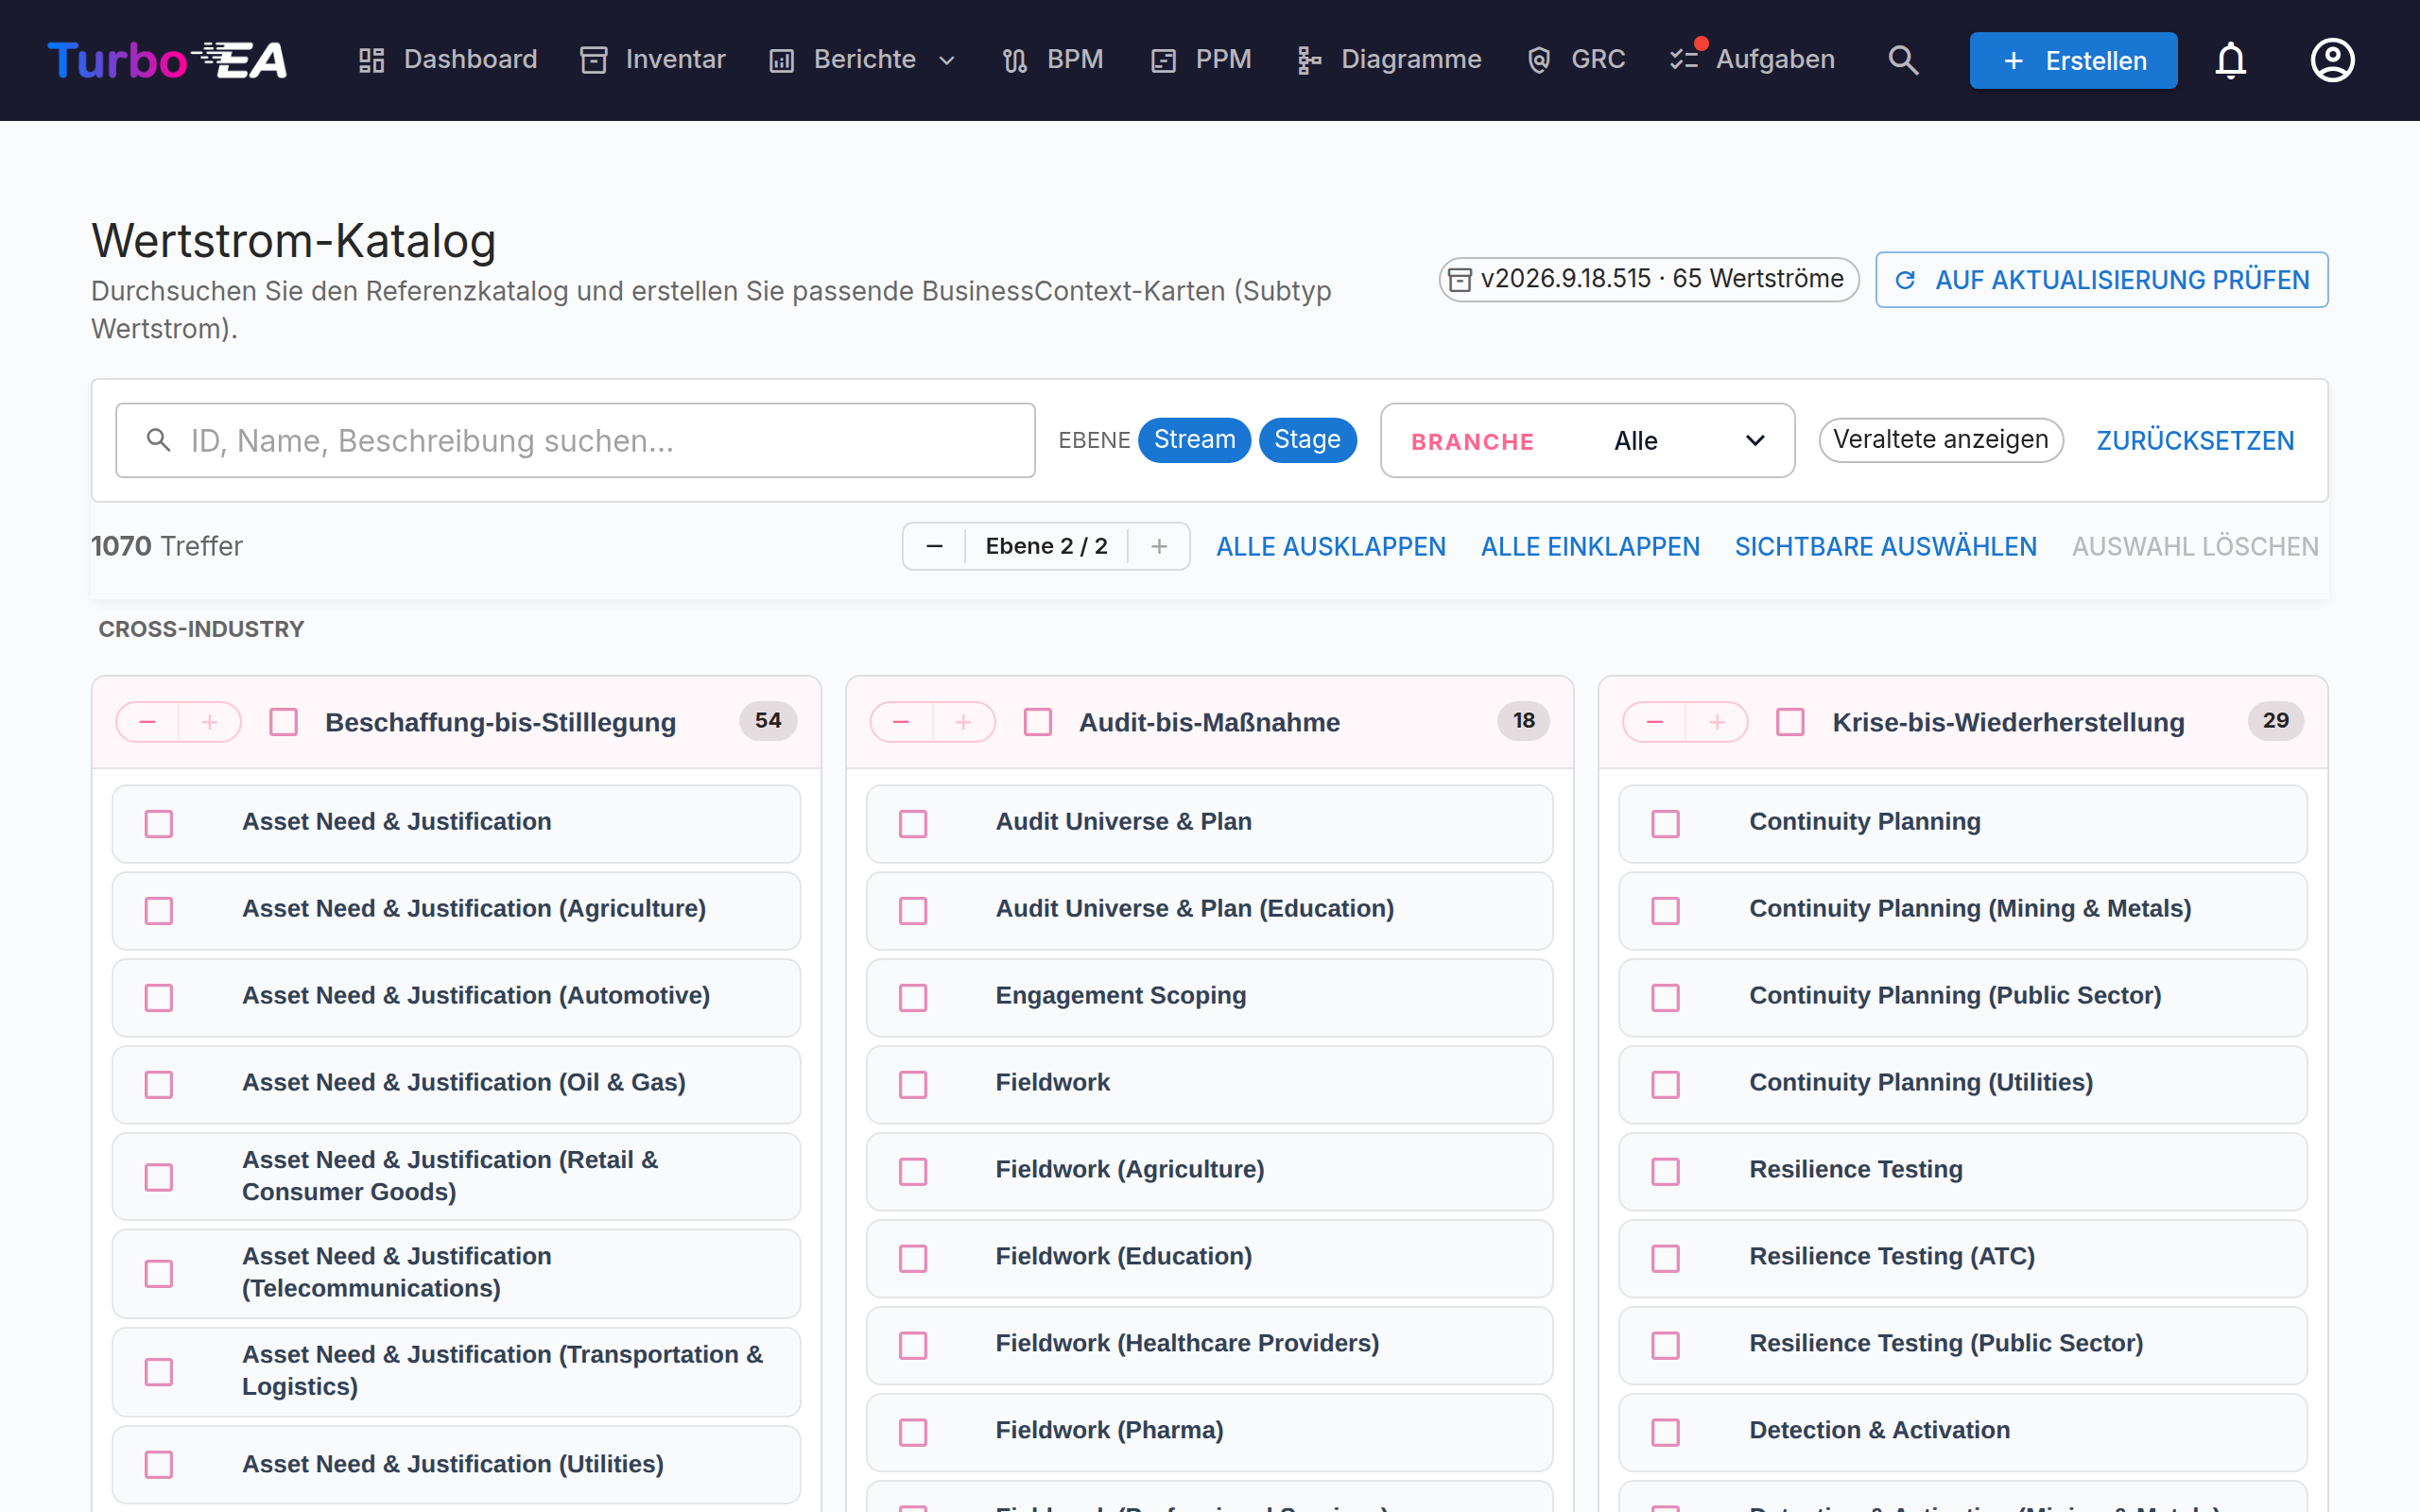Image resolution: width=2420 pixels, height=1512 pixels.
Task: Expand the Berichte menu
Action: click(x=863, y=60)
